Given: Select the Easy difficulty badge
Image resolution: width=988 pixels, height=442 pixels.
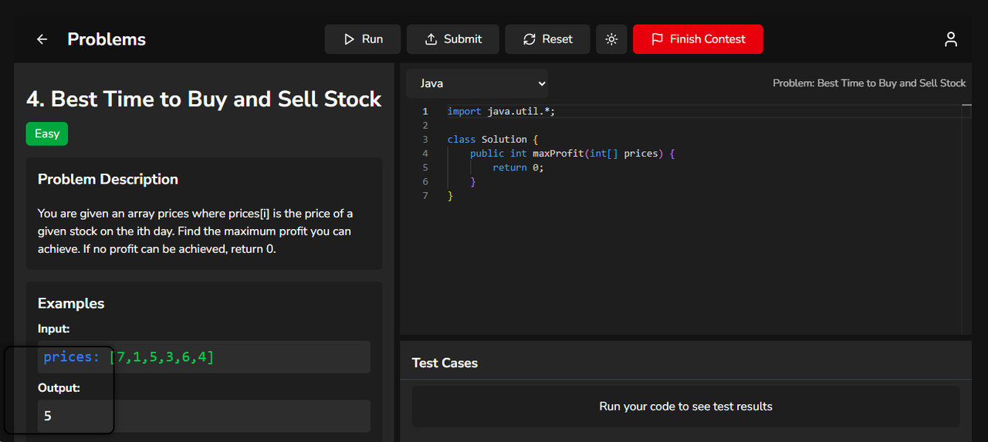Looking at the screenshot, I should (47, 133).
